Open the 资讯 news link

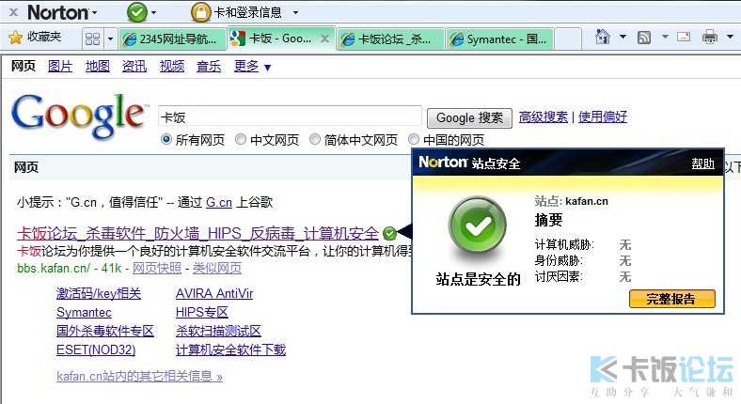134,67
